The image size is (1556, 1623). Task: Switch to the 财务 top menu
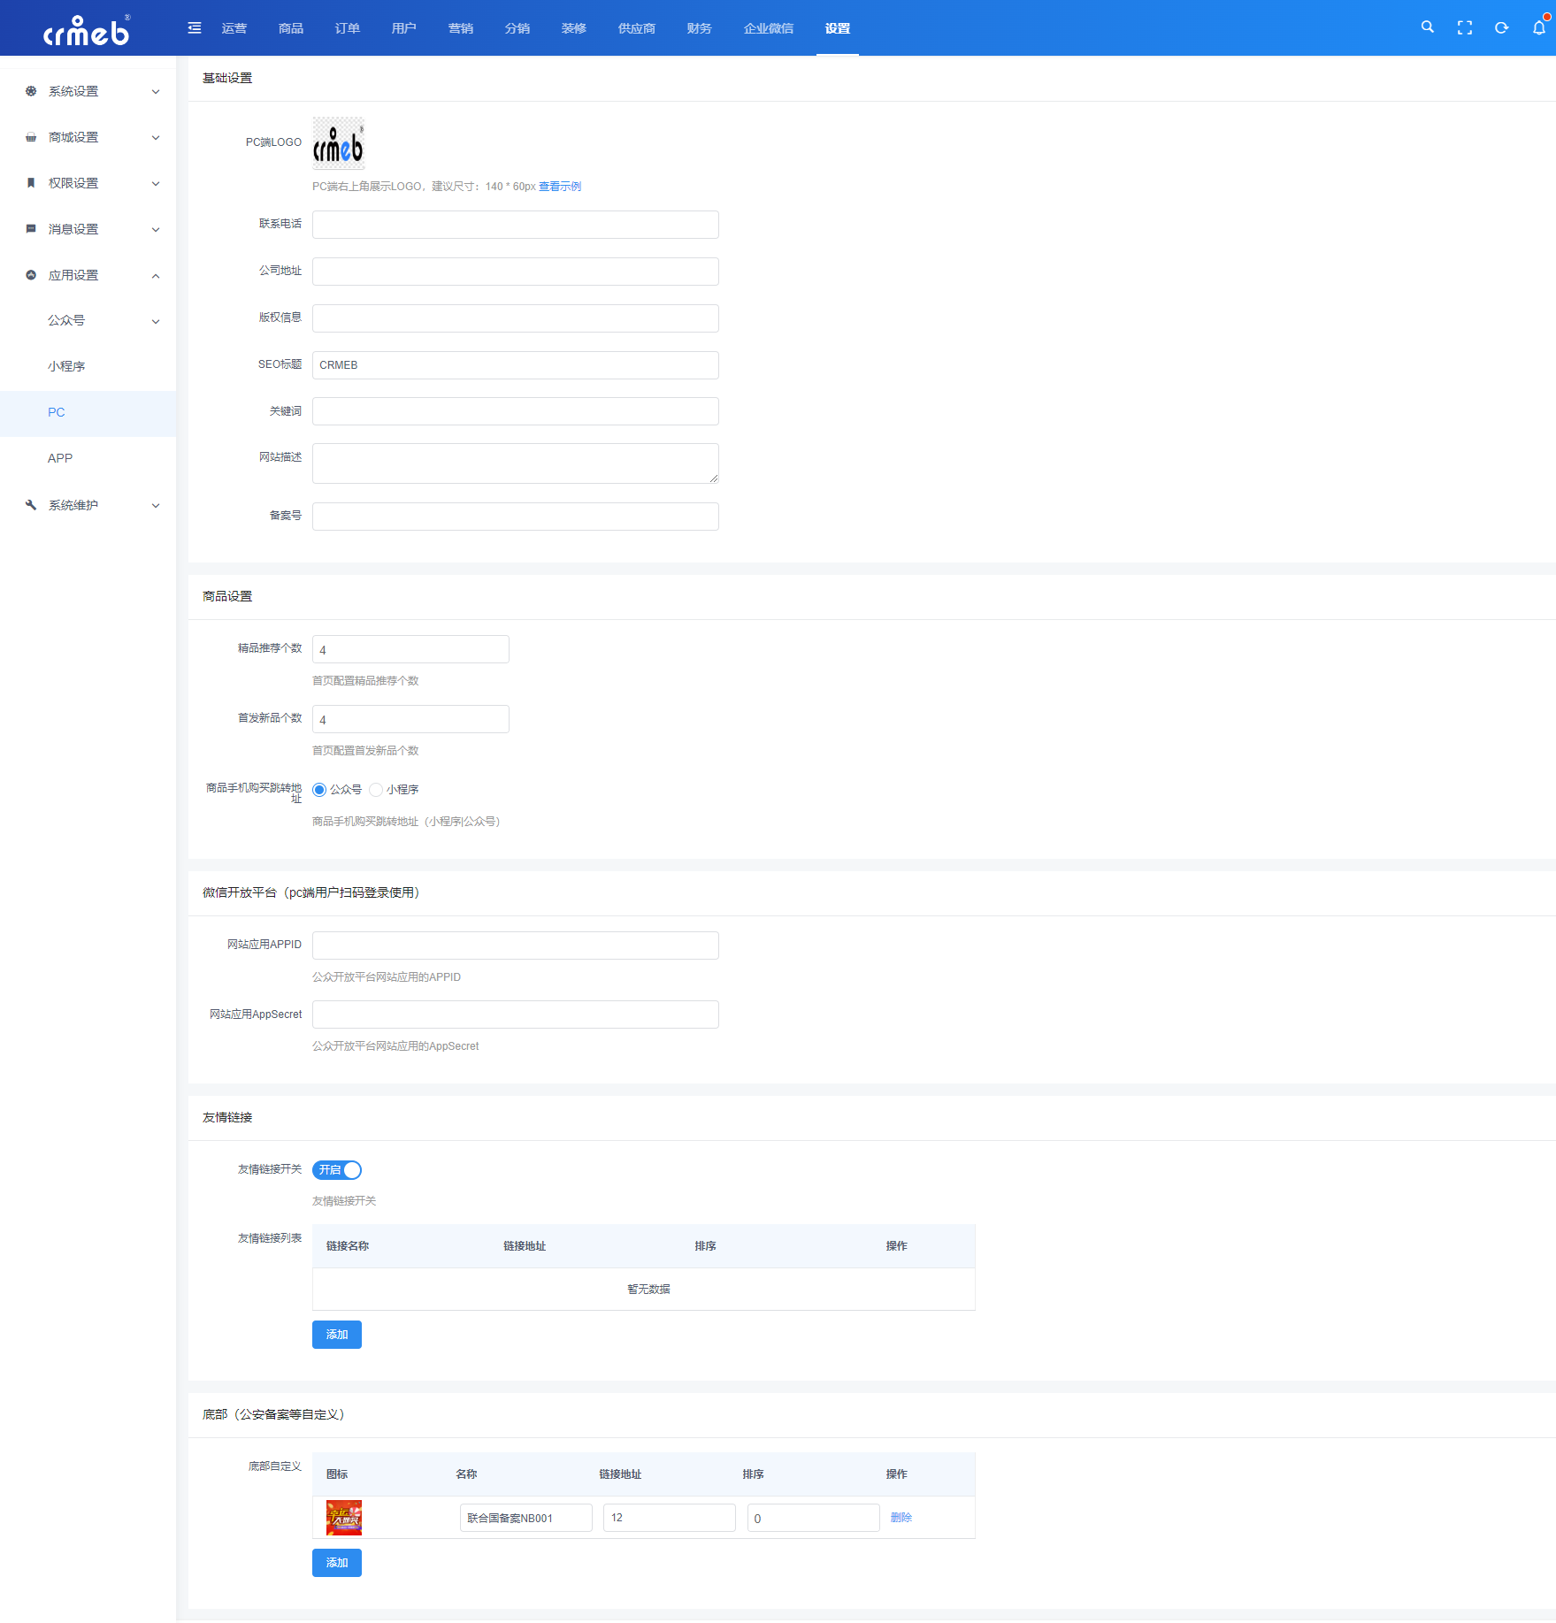(699, 28)
